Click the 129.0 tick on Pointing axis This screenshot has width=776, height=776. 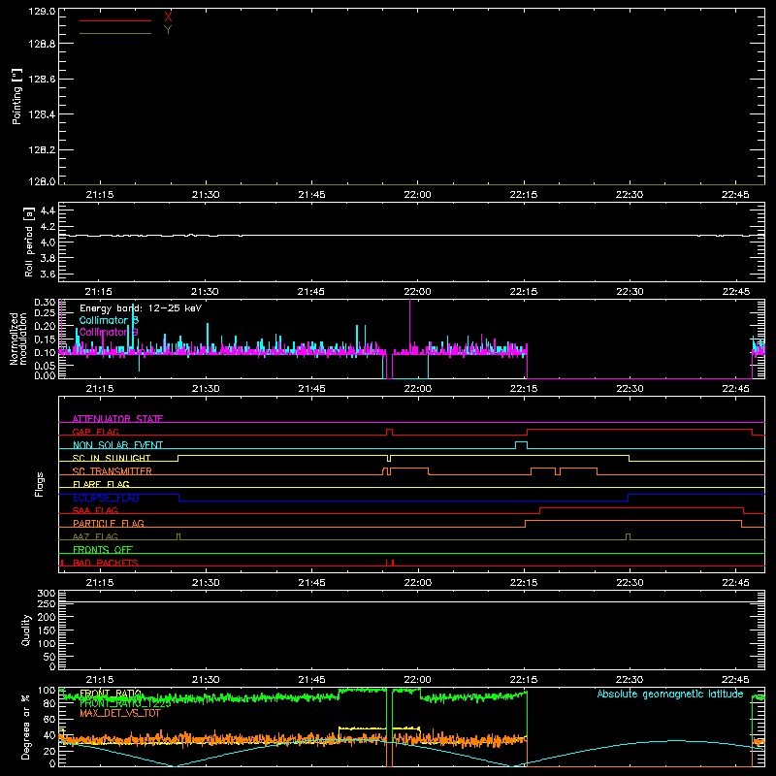[42, 12]
